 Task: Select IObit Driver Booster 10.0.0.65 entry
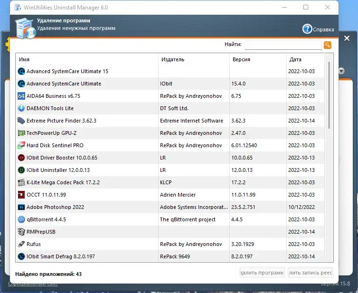62,158
